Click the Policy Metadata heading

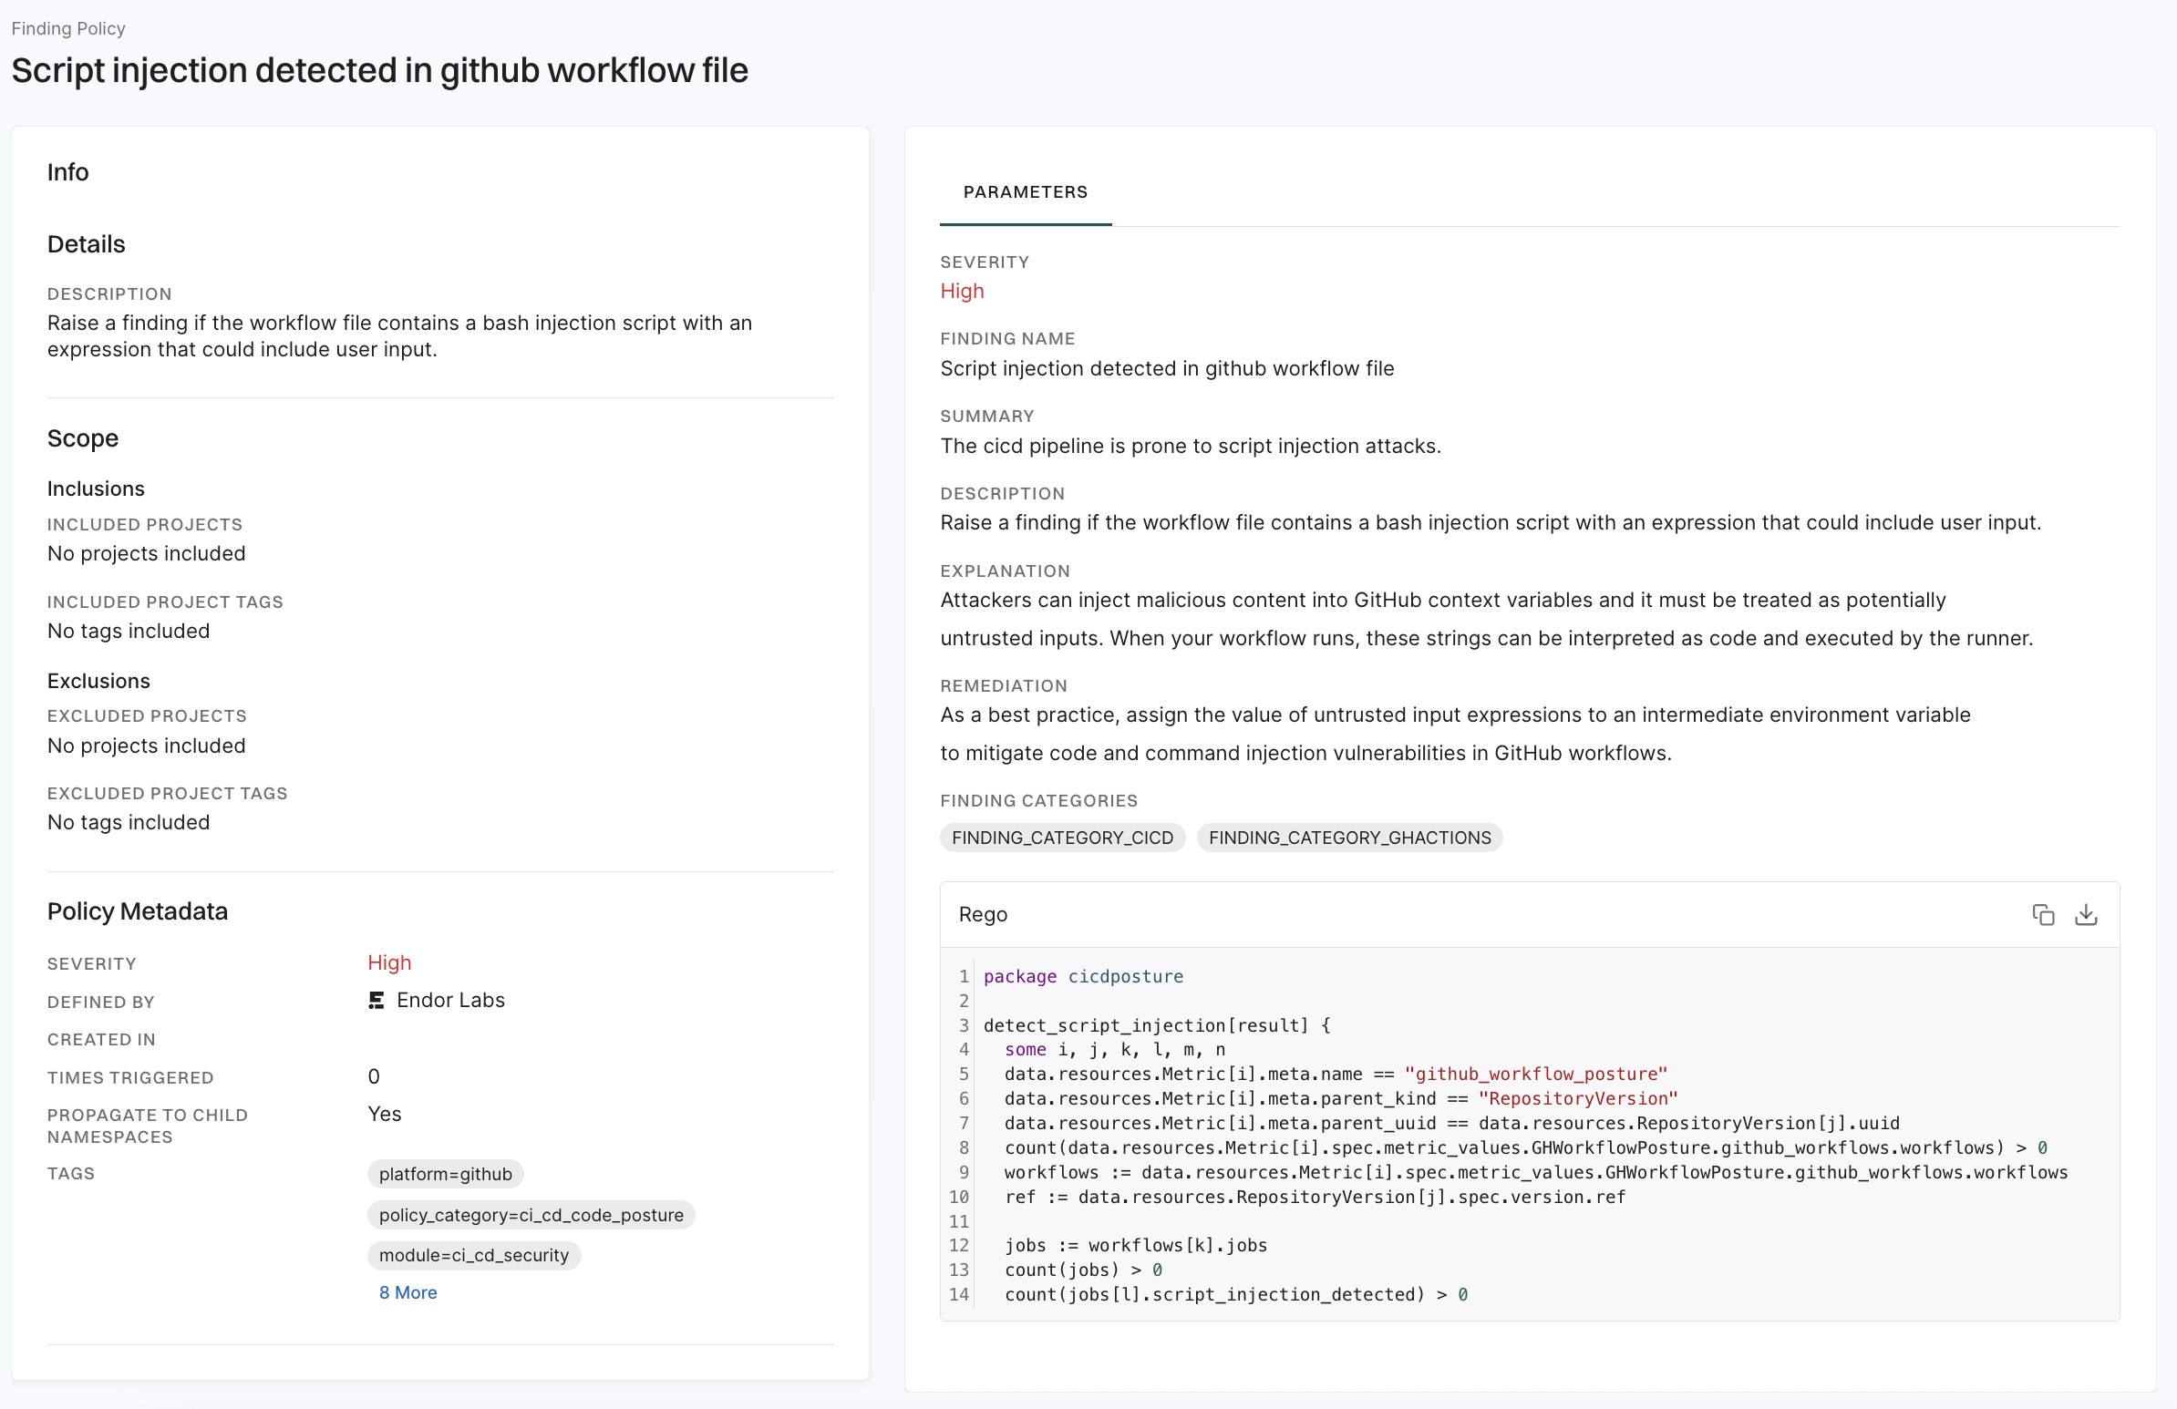coord(138,911)
